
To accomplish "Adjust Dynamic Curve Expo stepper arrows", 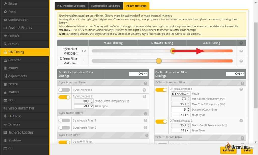I will point(189,110).
